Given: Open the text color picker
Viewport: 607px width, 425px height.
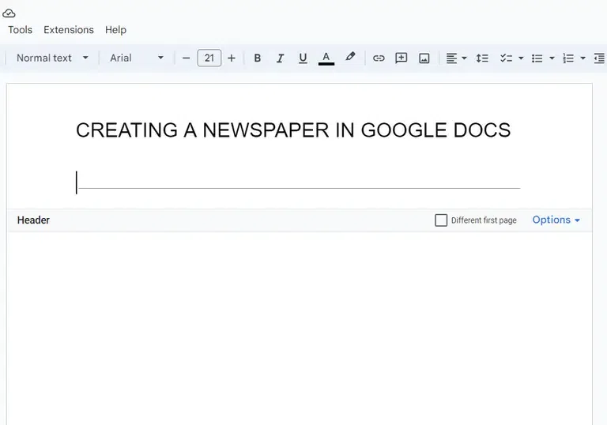Looking at the screenshot, I should click(x=326, y=58).
